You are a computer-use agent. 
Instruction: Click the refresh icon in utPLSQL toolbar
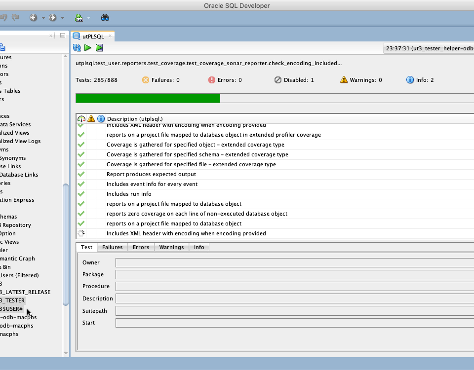(77, 48)
